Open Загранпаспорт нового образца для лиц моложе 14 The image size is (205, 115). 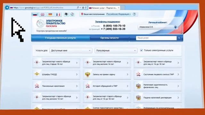point(107,63)
